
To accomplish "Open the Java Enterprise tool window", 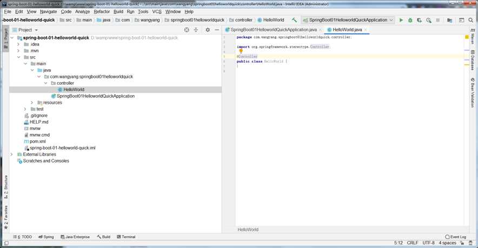I will pyautogui.click(x=75, y=237).
